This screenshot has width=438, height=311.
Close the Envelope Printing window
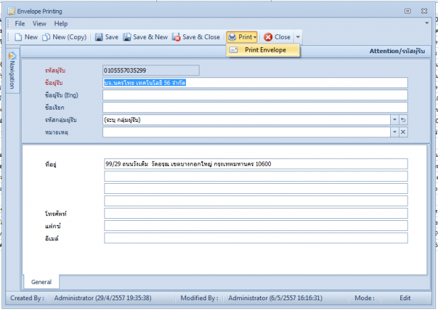tap(424, 11)
